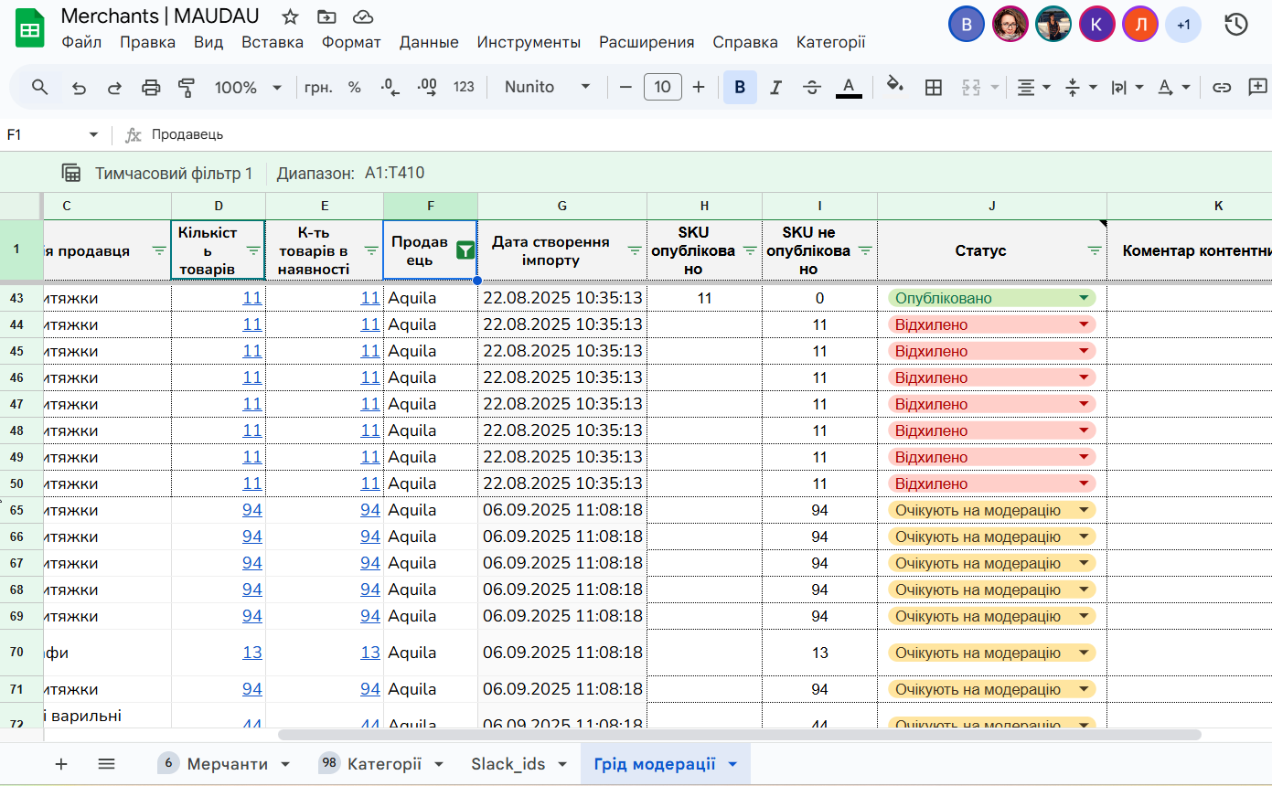Move document using folder icon

[x=326, y=16]
